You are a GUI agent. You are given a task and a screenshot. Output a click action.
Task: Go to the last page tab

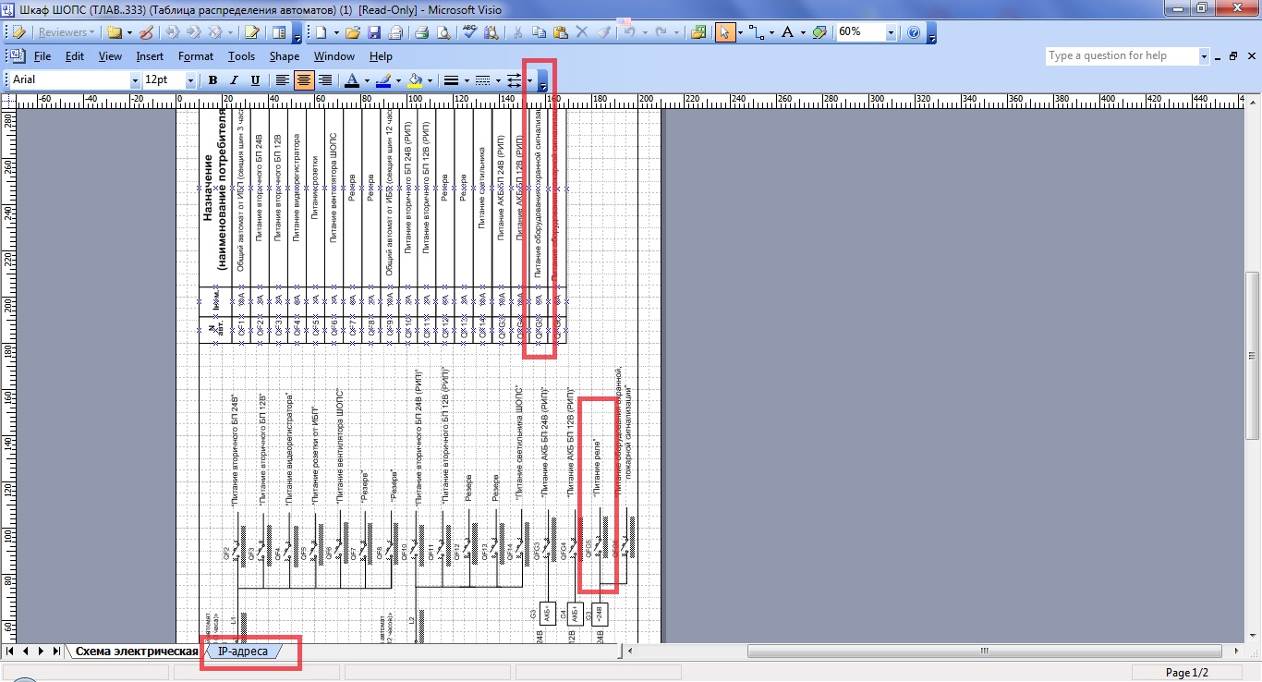tap(56, 652)
